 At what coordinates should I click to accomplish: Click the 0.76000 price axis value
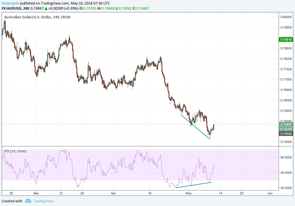coord(286,100)
